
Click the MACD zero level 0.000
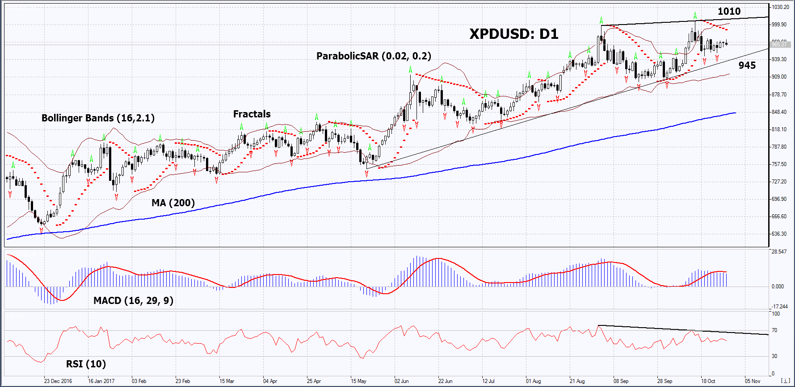(x=778, y=287)
